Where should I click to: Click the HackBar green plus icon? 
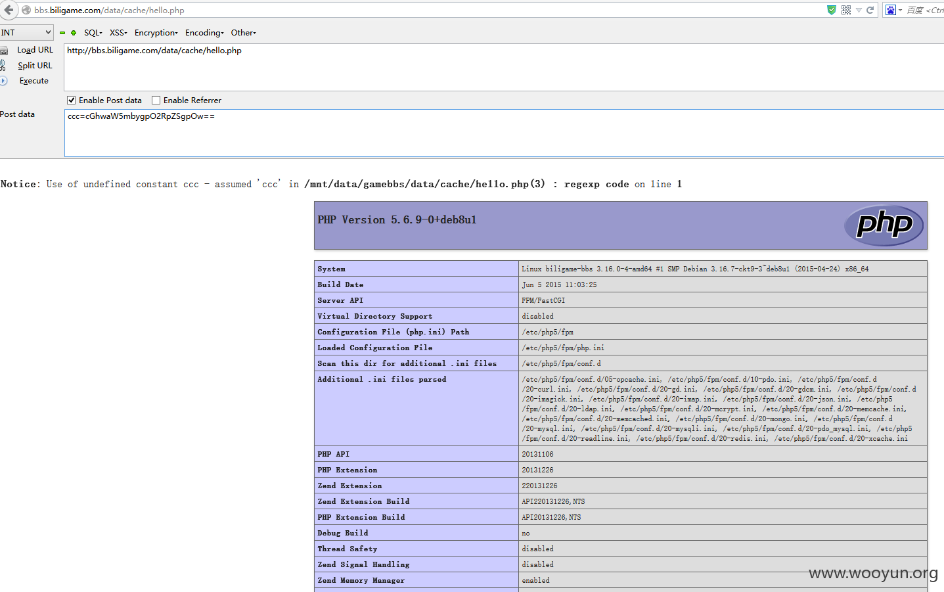pyautogui.click(x=74, y=33)
